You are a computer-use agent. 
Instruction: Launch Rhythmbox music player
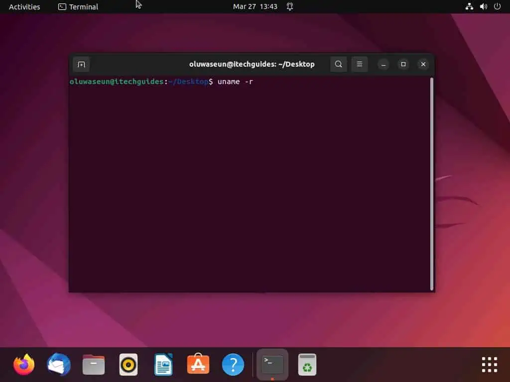tap(128, 364)
